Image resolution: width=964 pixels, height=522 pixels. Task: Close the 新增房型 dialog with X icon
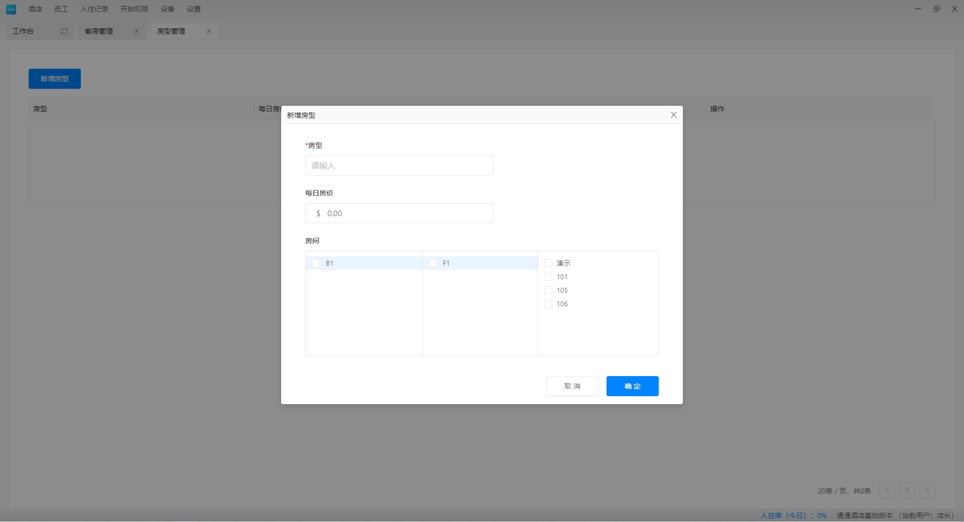pos(673,115)
